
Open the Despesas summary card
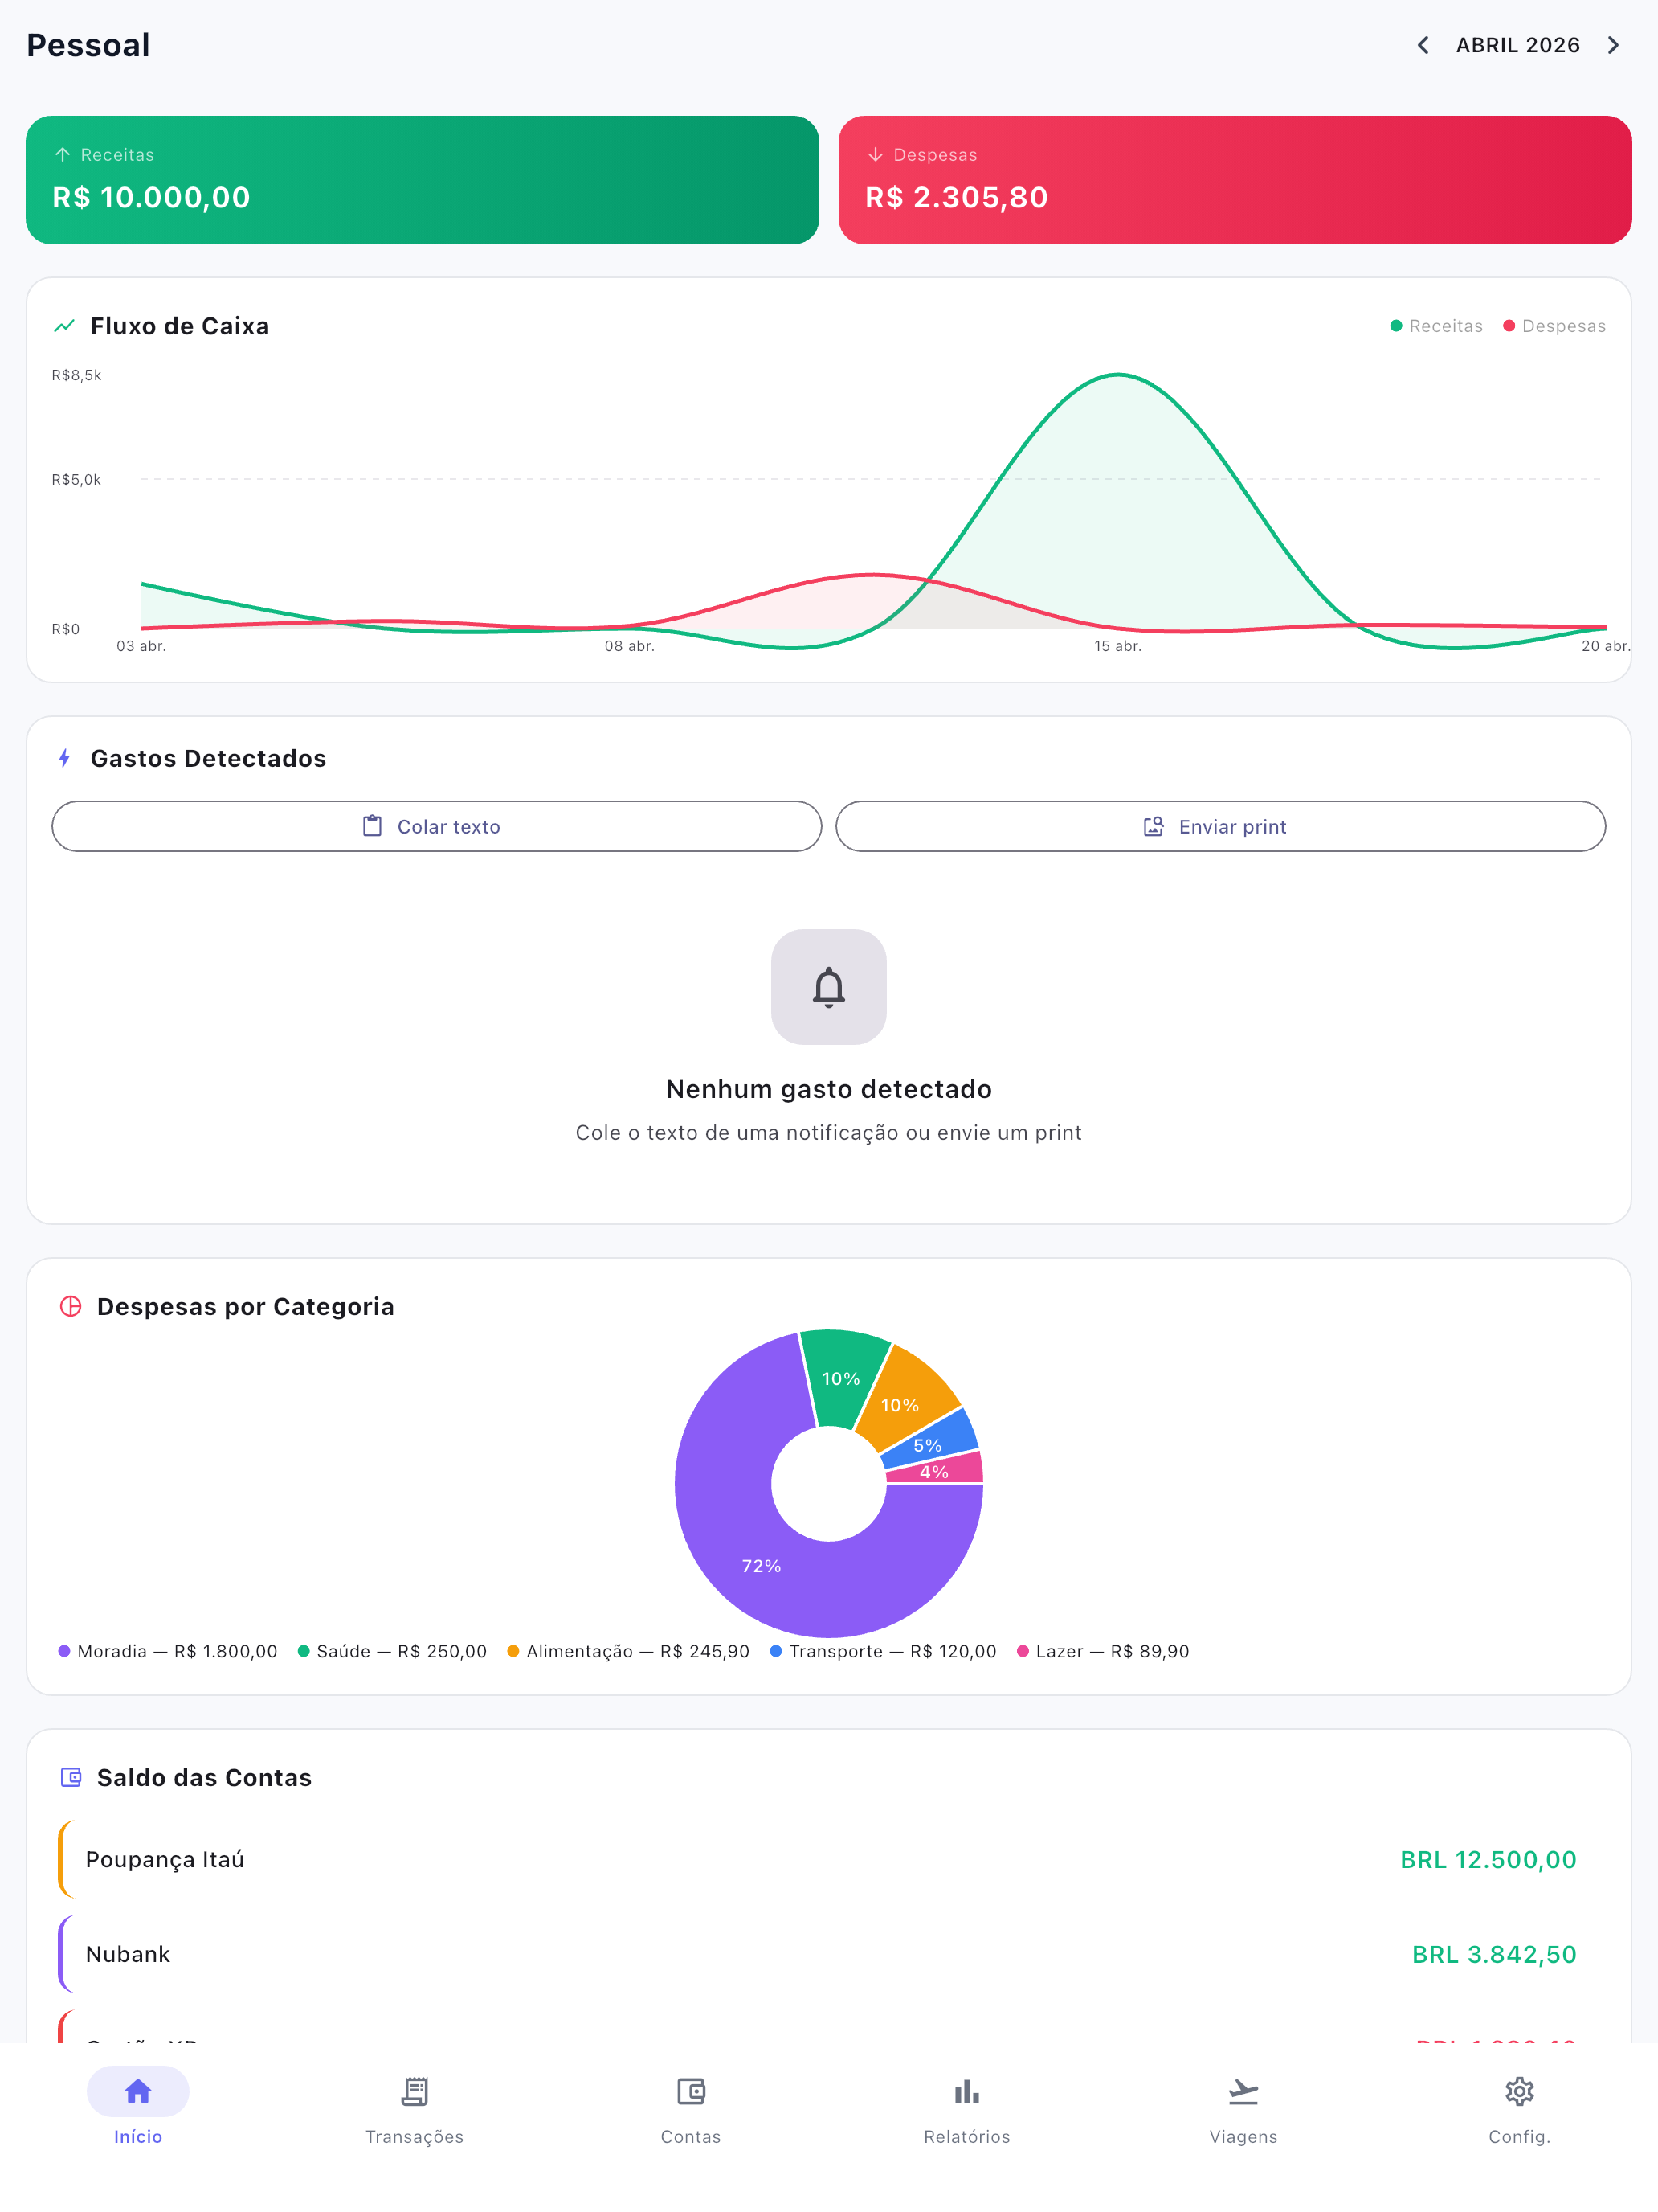click(1234, 180)
